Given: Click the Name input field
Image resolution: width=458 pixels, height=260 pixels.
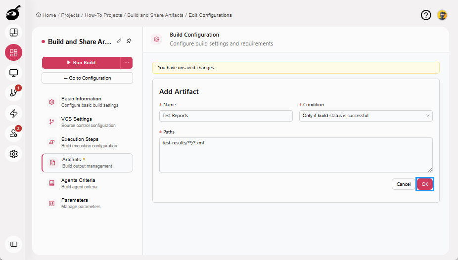Looking at the screenshot, I should [226, 116].
